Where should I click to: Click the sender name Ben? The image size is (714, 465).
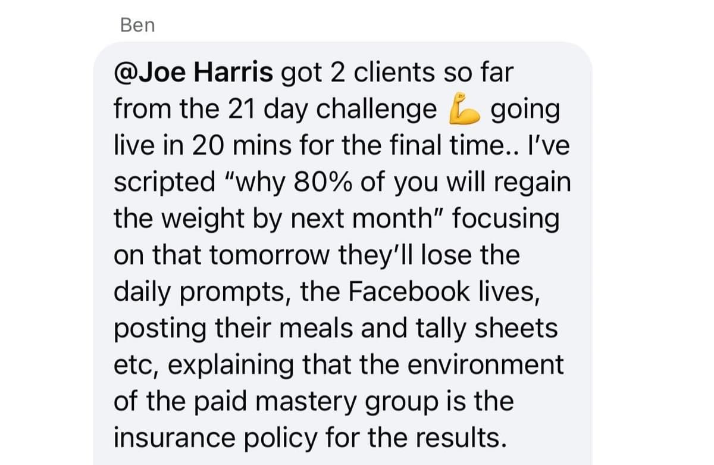137,25
